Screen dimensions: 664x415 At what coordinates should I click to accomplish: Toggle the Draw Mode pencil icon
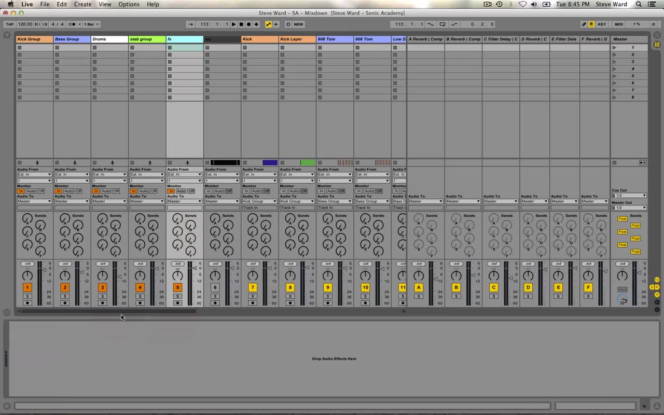pos(584,24)
